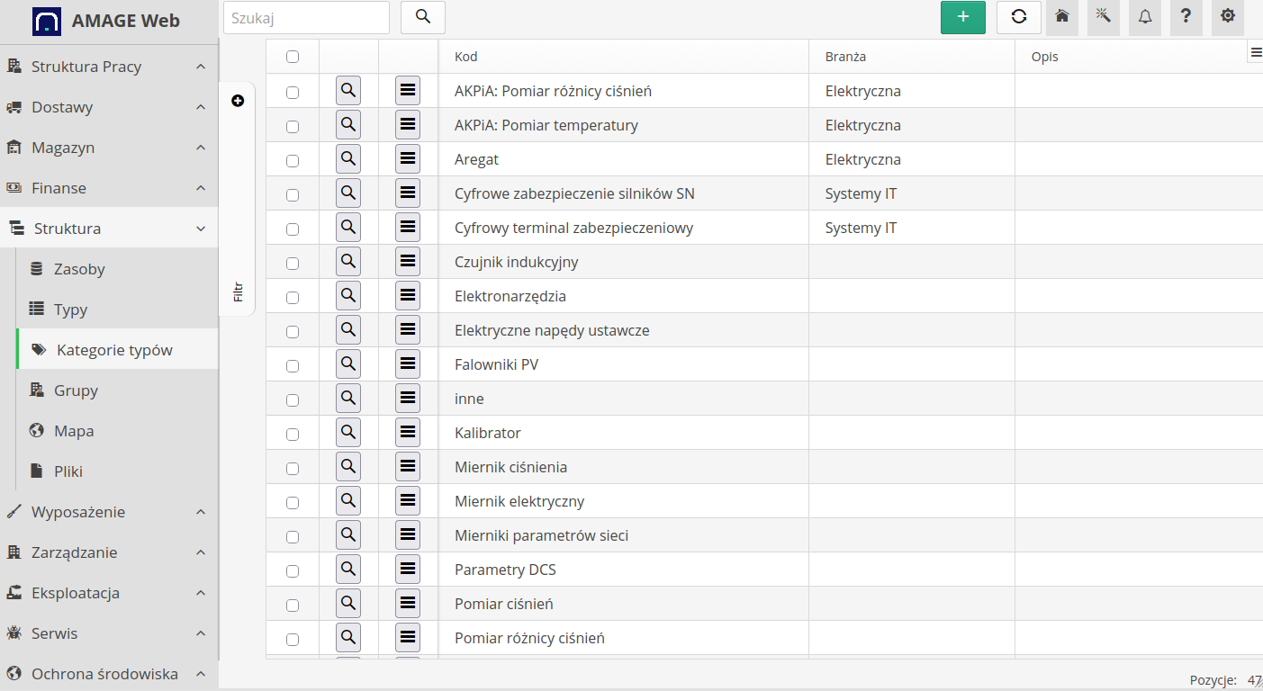Check the Elektryczne napędy ustawcze row
This screenshot has height=691, width=1263.
[x=293, y=331]
